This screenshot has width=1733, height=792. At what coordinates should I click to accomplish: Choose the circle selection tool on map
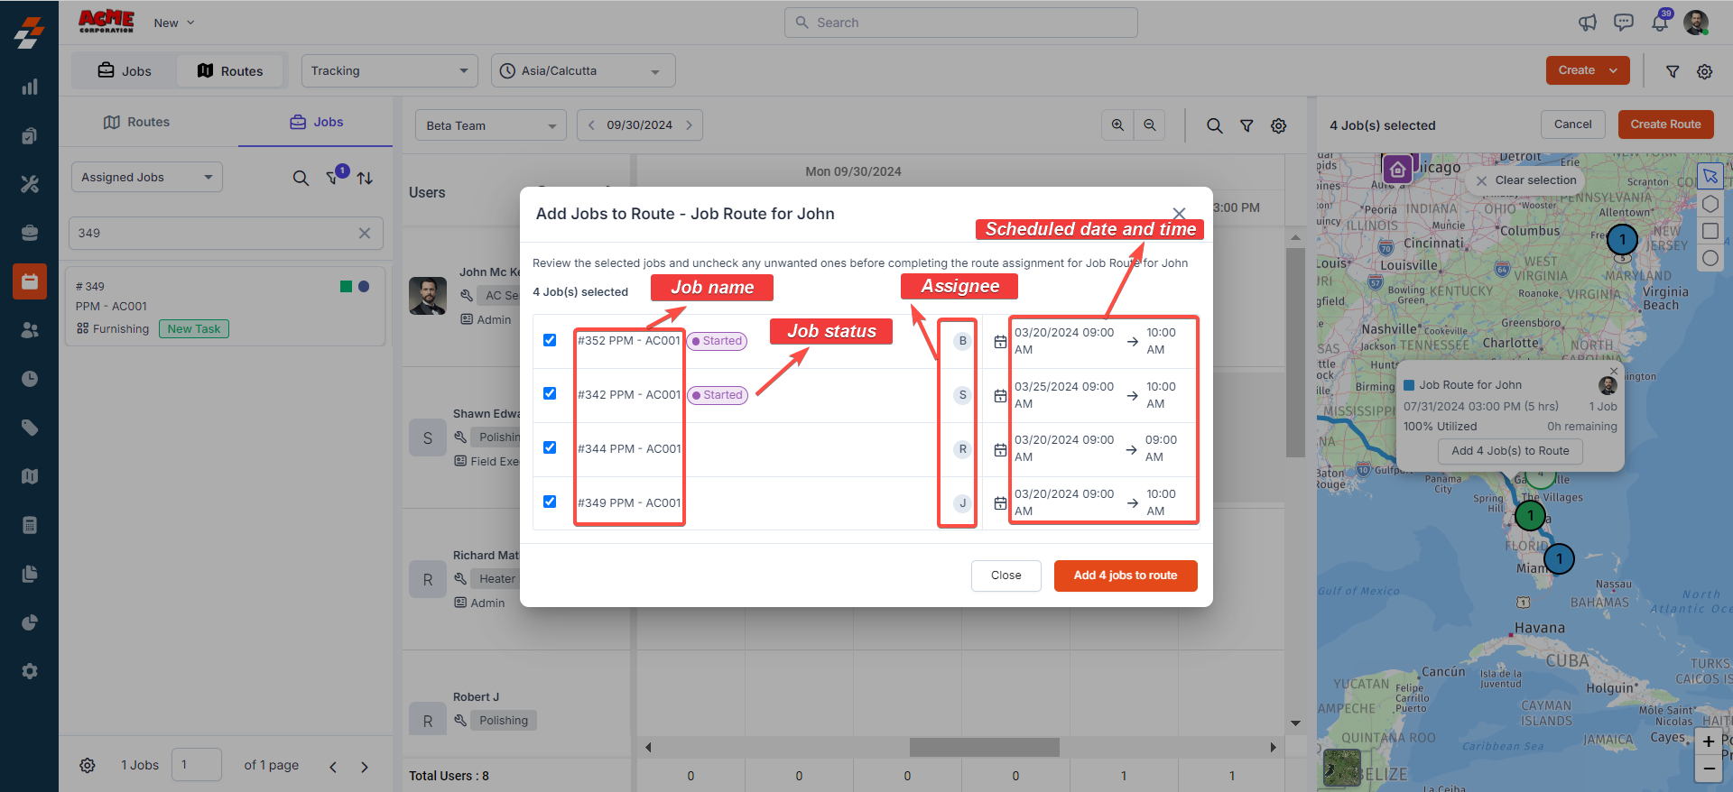tap(1710, 258)
